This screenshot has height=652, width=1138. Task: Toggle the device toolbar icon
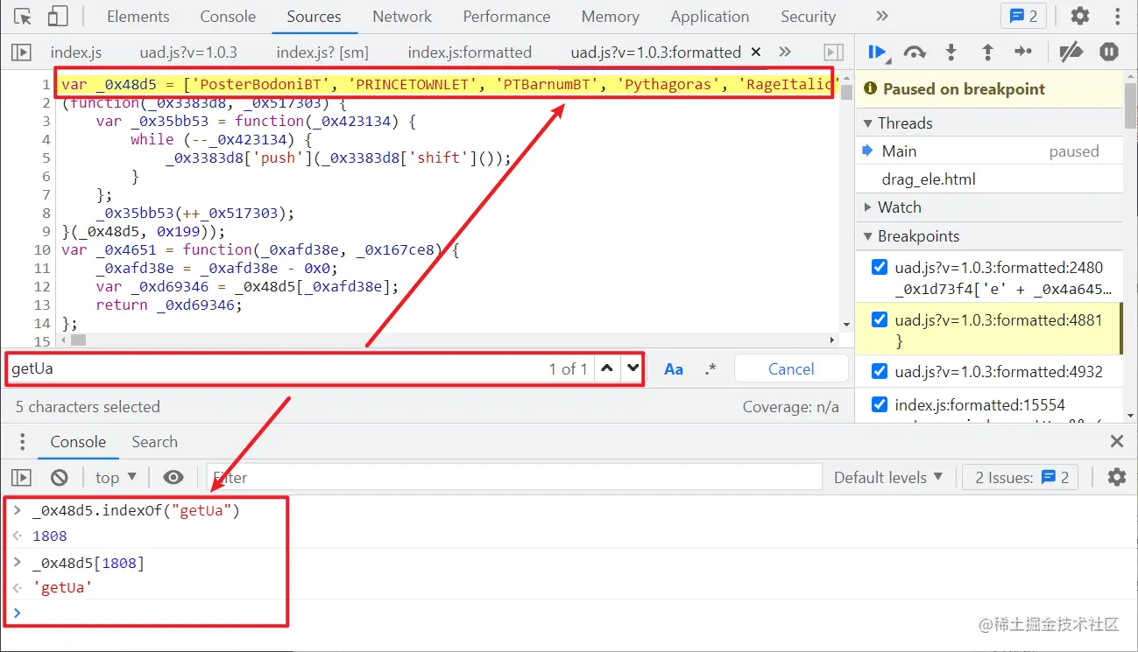point(58,17)
